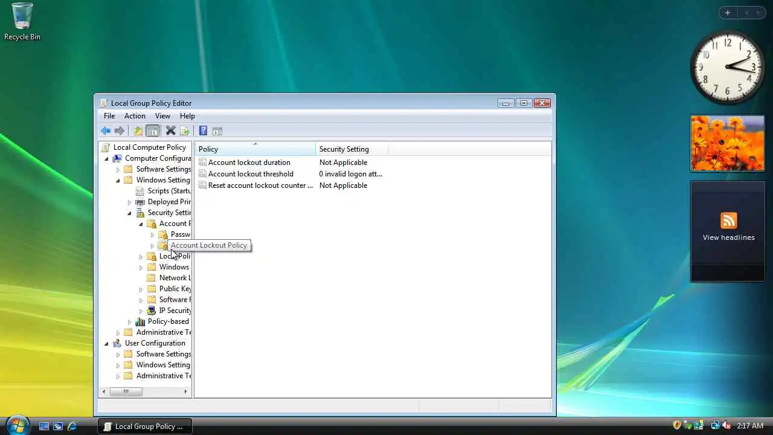Click tree pane horizontal scrollbar thumb
The image size is (773, 435).
(126, 391)
